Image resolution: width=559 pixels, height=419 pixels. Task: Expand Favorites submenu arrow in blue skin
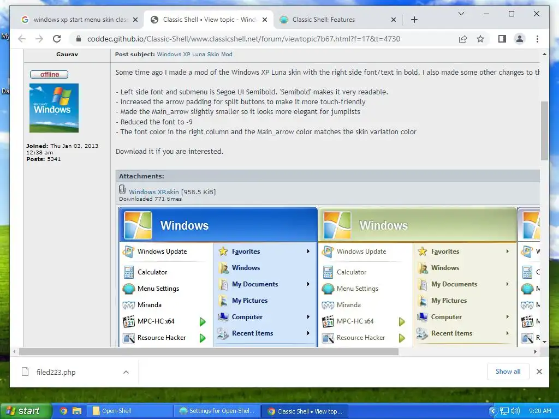[x=308, y=252]
